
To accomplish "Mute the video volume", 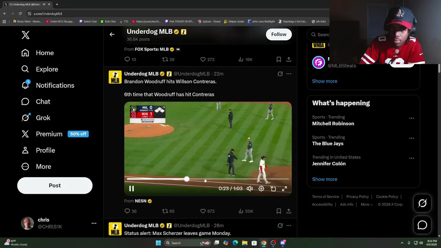I will pyautogui.click(x=249, y=188).
